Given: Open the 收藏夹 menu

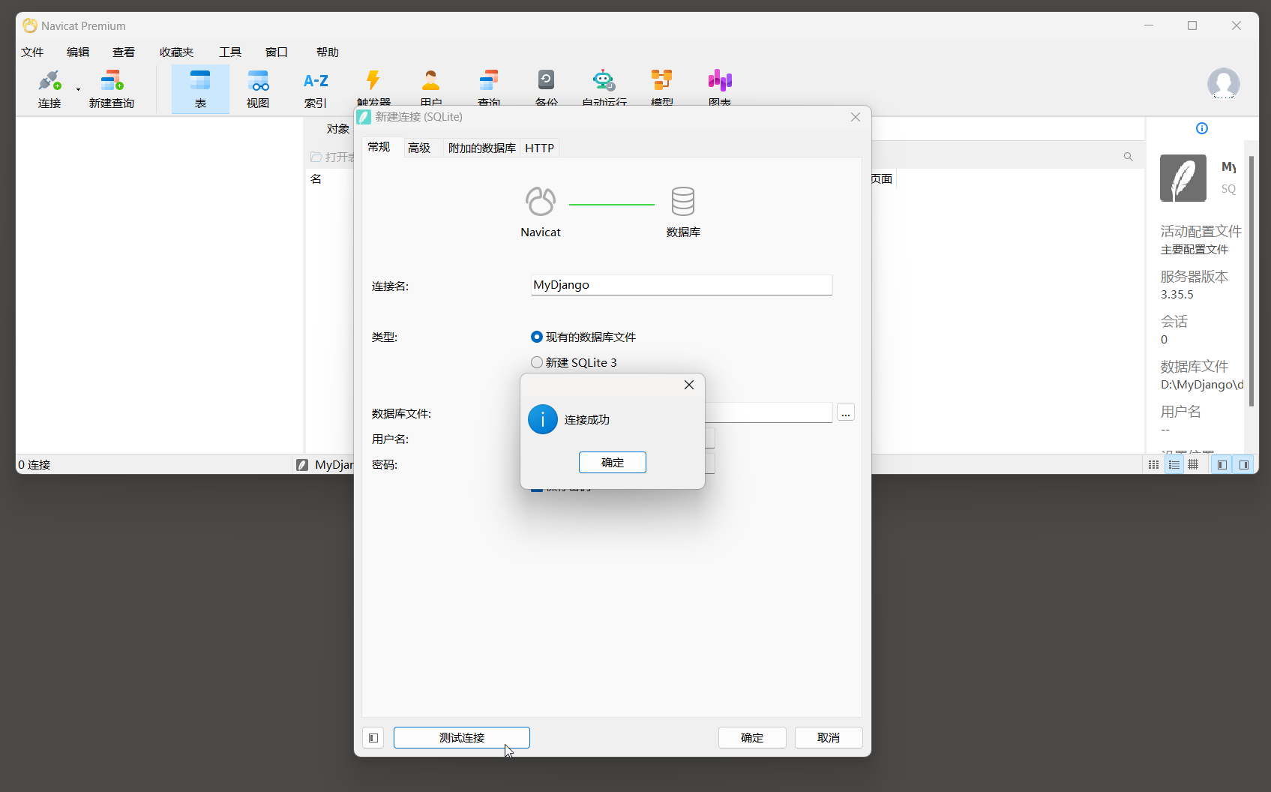Looking at the screenshot, I should (x=176, y=52).
